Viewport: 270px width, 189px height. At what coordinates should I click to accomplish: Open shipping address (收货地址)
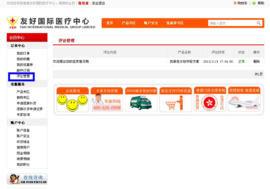click(23, 142)
